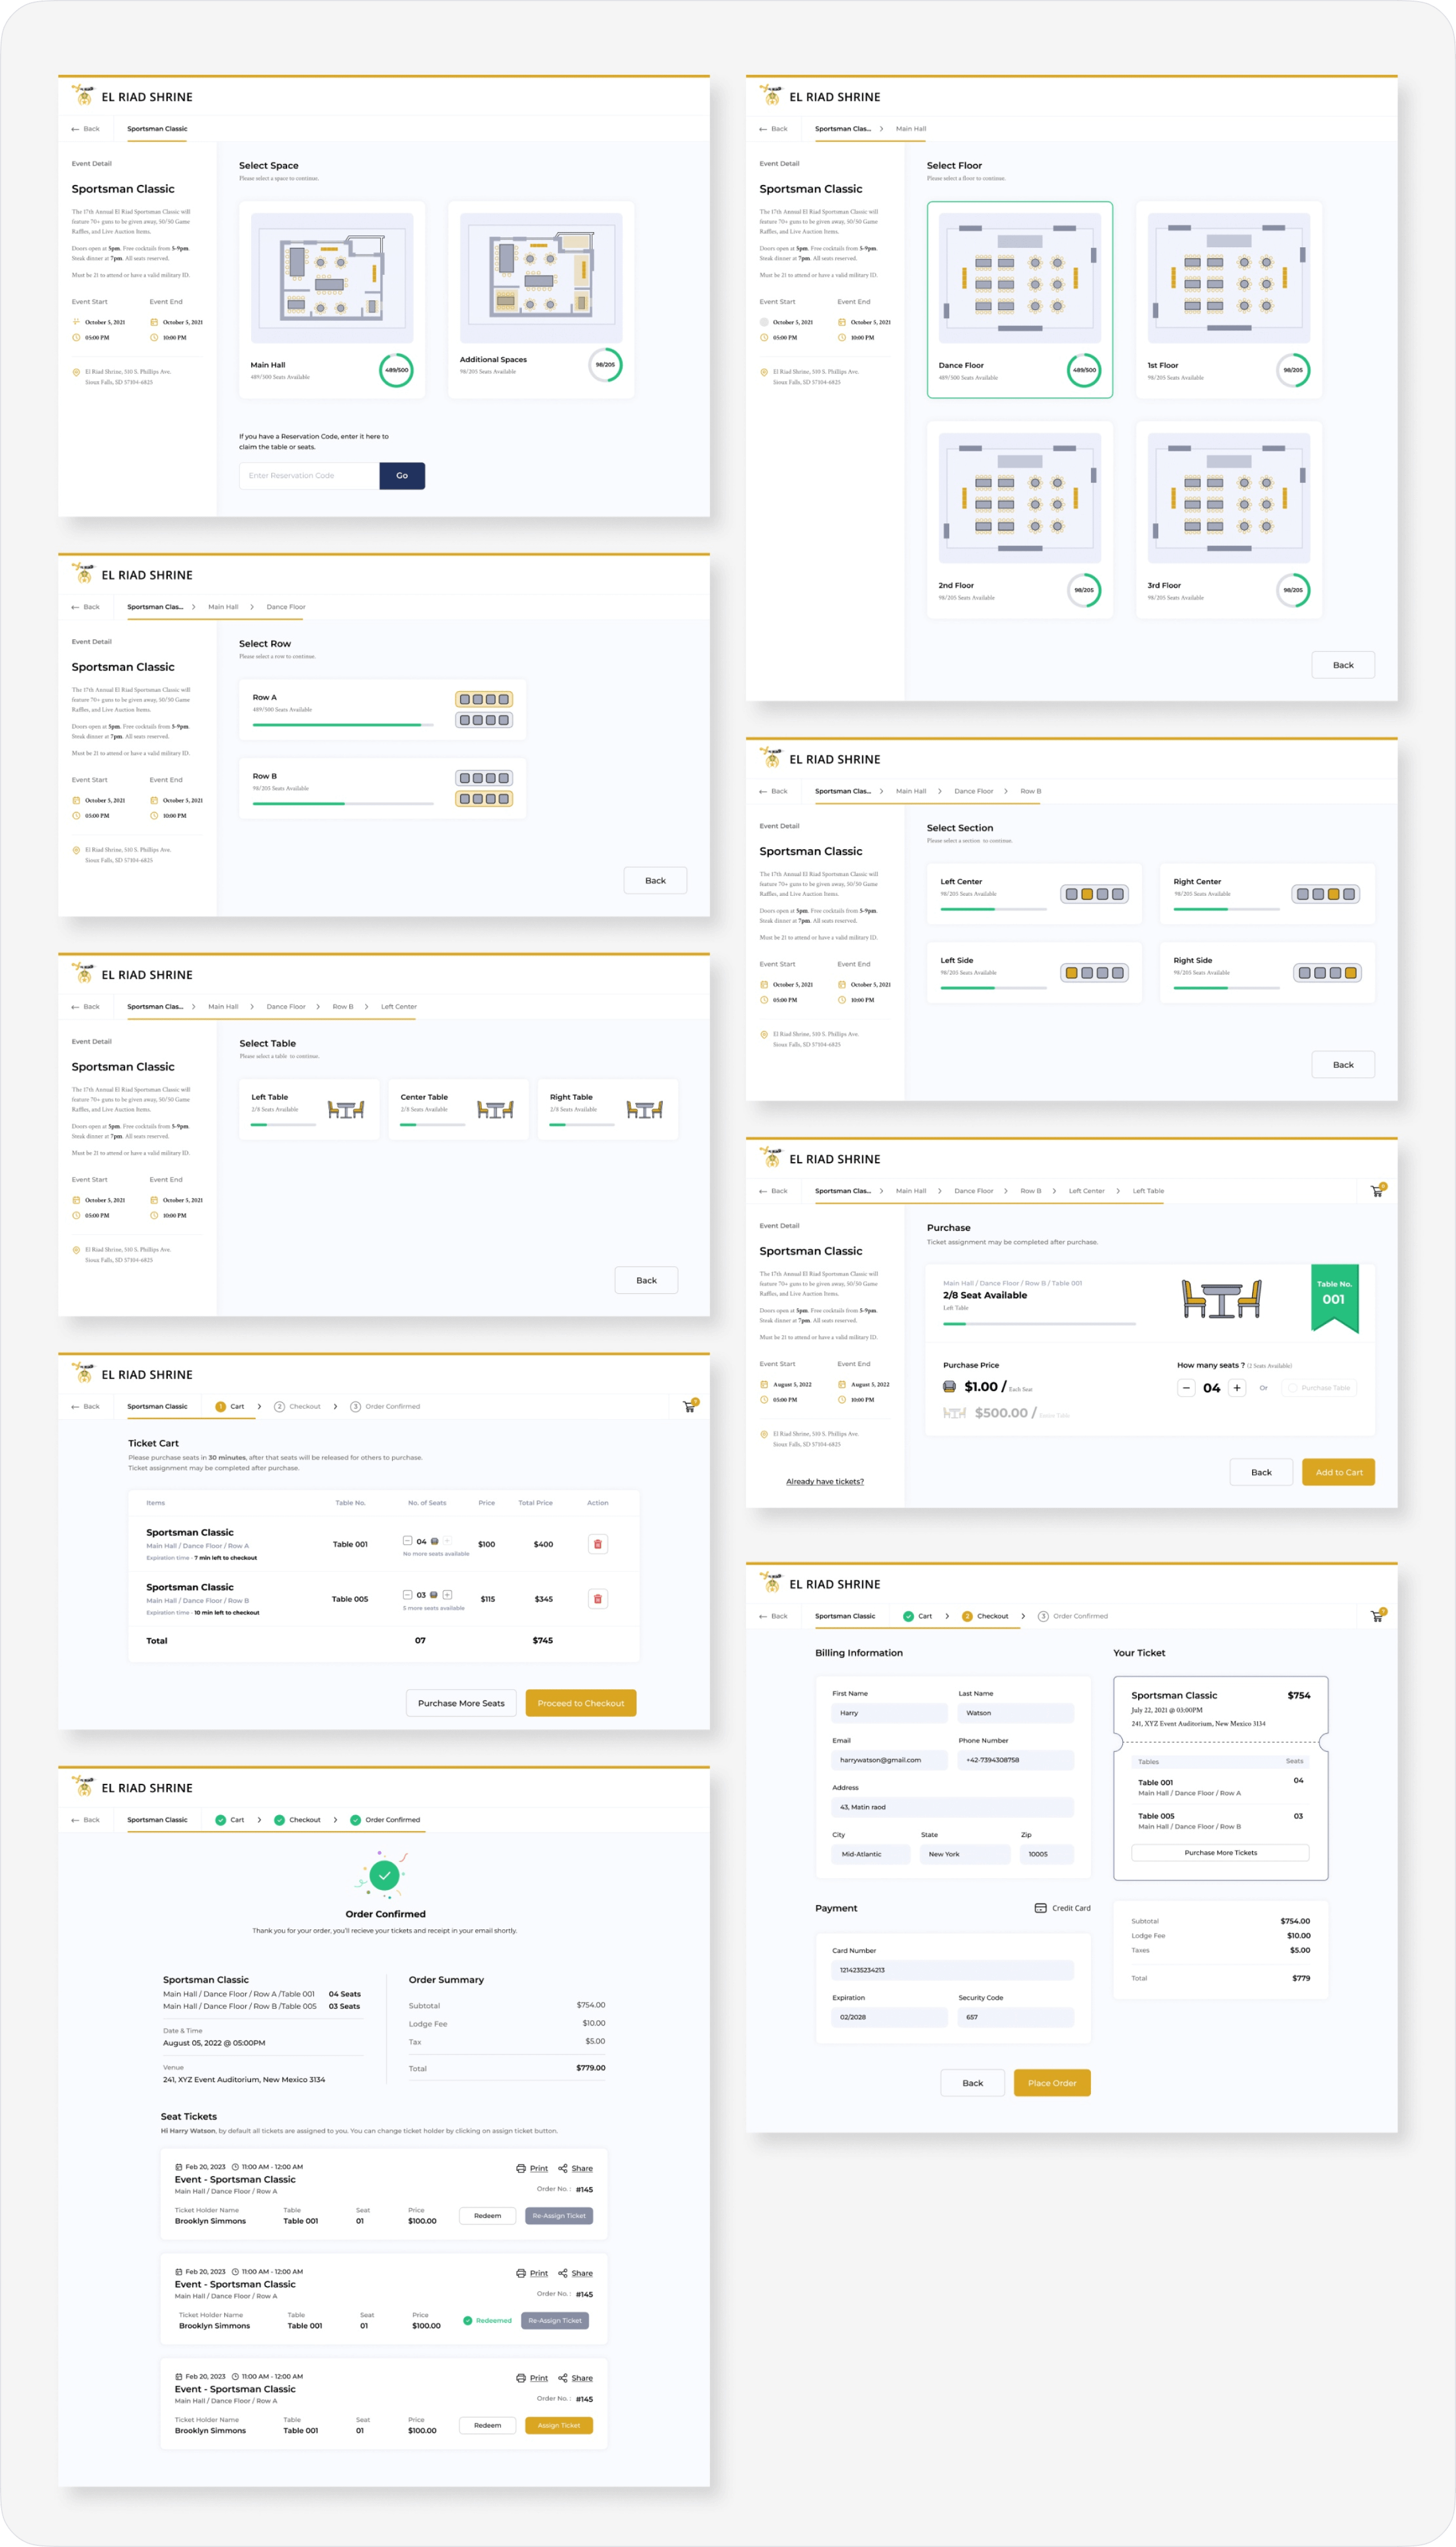Viewport: 1456px width, 2547px height.
Task: Choose the Left Side section card
Action: click(x=1034, y=972)
